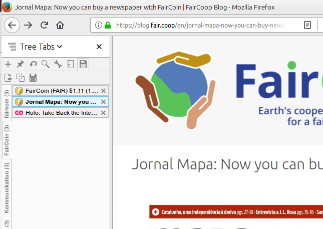This screenshot has width=323, height=229.
Task: Click the green secure connection padlock
Action: [108, 25]
